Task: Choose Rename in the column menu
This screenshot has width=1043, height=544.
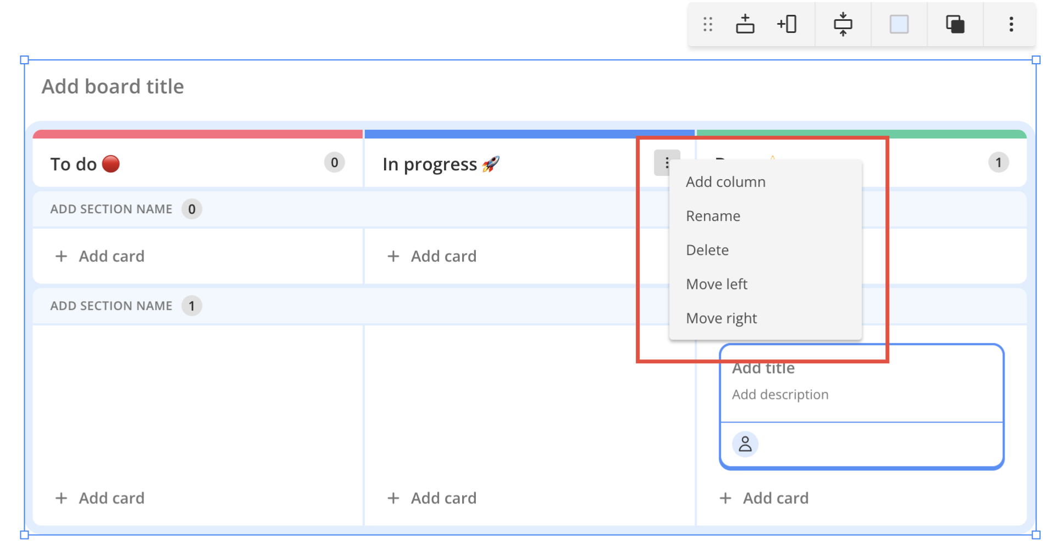Action: point(713,216)
